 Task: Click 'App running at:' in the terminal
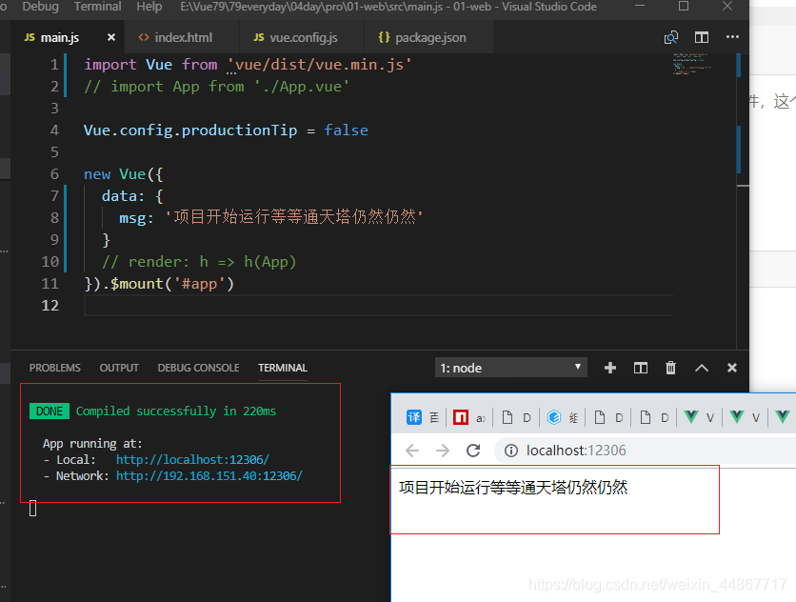coord(92,444)
